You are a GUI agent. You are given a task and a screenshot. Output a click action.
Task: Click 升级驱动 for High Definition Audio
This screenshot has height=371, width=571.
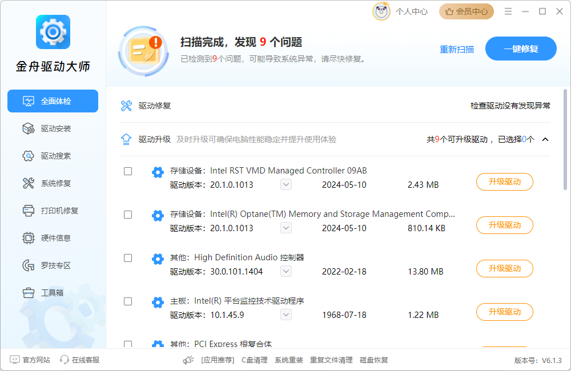tap(505, 268)
